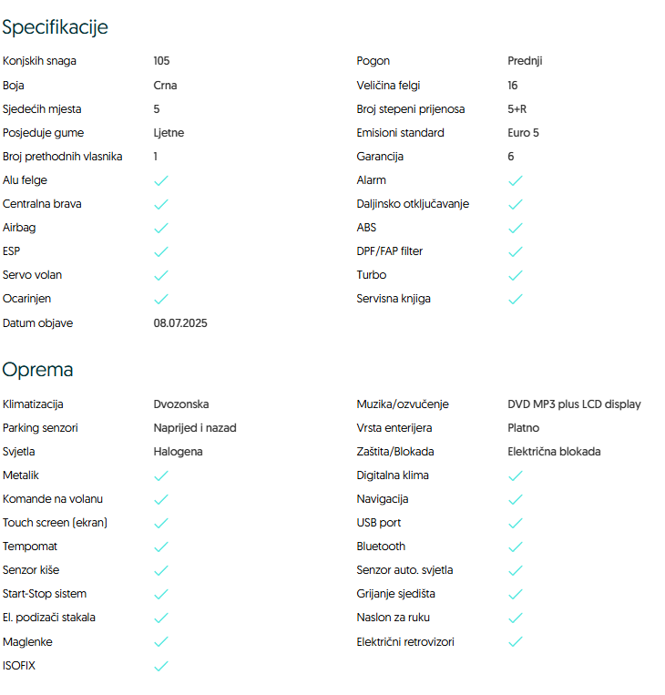Click the DPF/FAP filter checkmark
Viewport: 665px width, 695px height.
(515, 251)
